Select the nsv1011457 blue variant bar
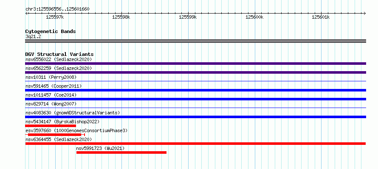 195,99
